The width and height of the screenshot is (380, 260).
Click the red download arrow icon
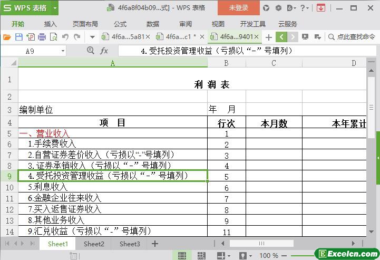[x=320, y=8]
